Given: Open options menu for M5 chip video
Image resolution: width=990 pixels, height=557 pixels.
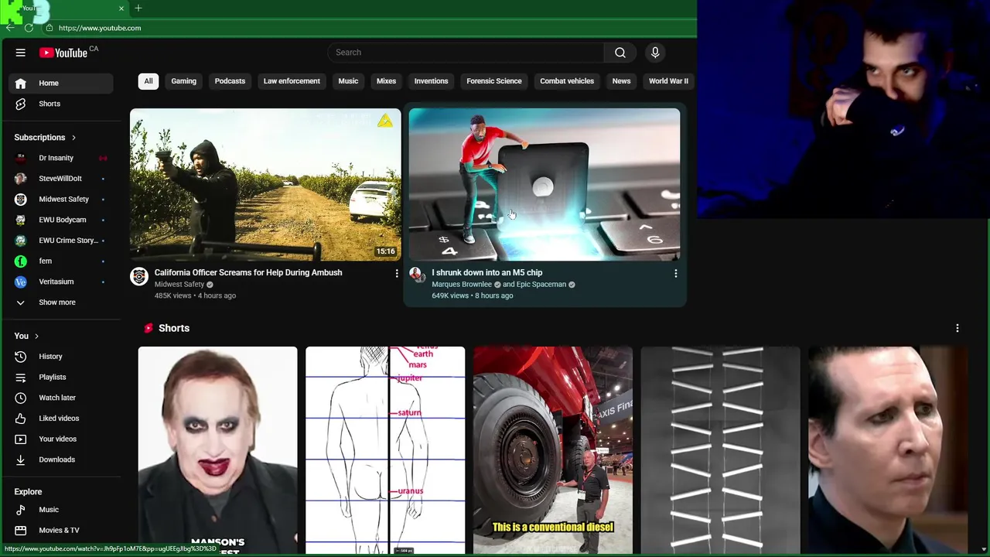Looking at the screenshot, I should [675, 273].
